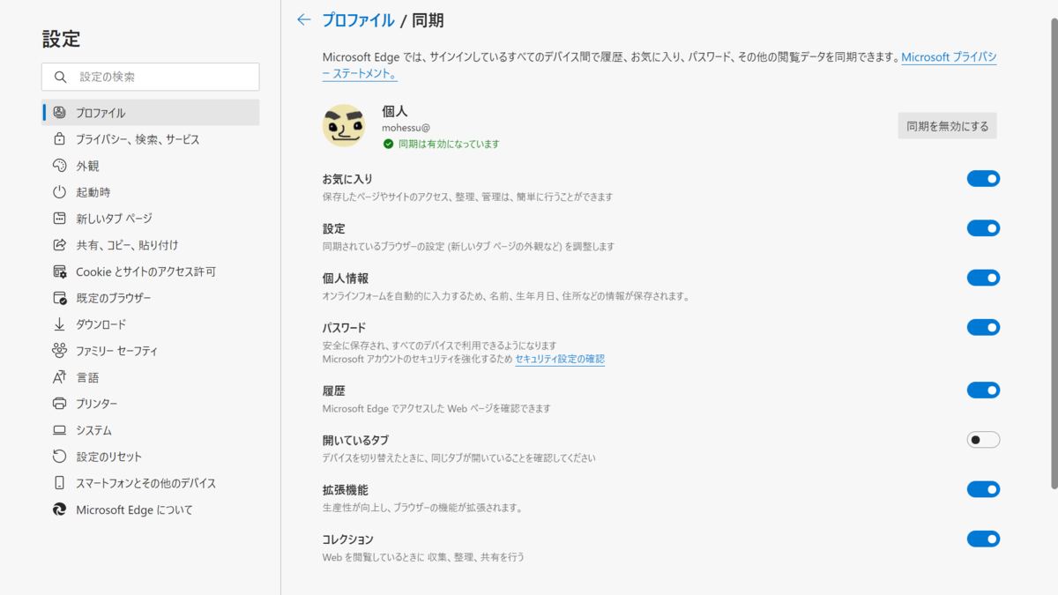Viewport: 1058px width, 595px height.
Task: Toggle 設定 sync switch
Action: coord(983,228)
